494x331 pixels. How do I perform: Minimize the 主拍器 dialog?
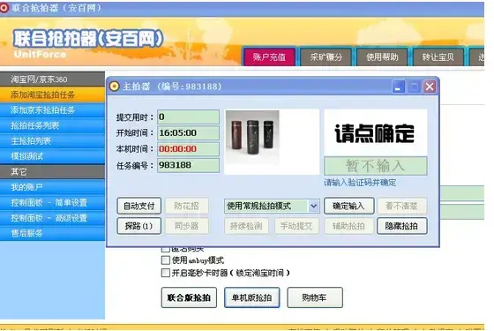[398, 87]
